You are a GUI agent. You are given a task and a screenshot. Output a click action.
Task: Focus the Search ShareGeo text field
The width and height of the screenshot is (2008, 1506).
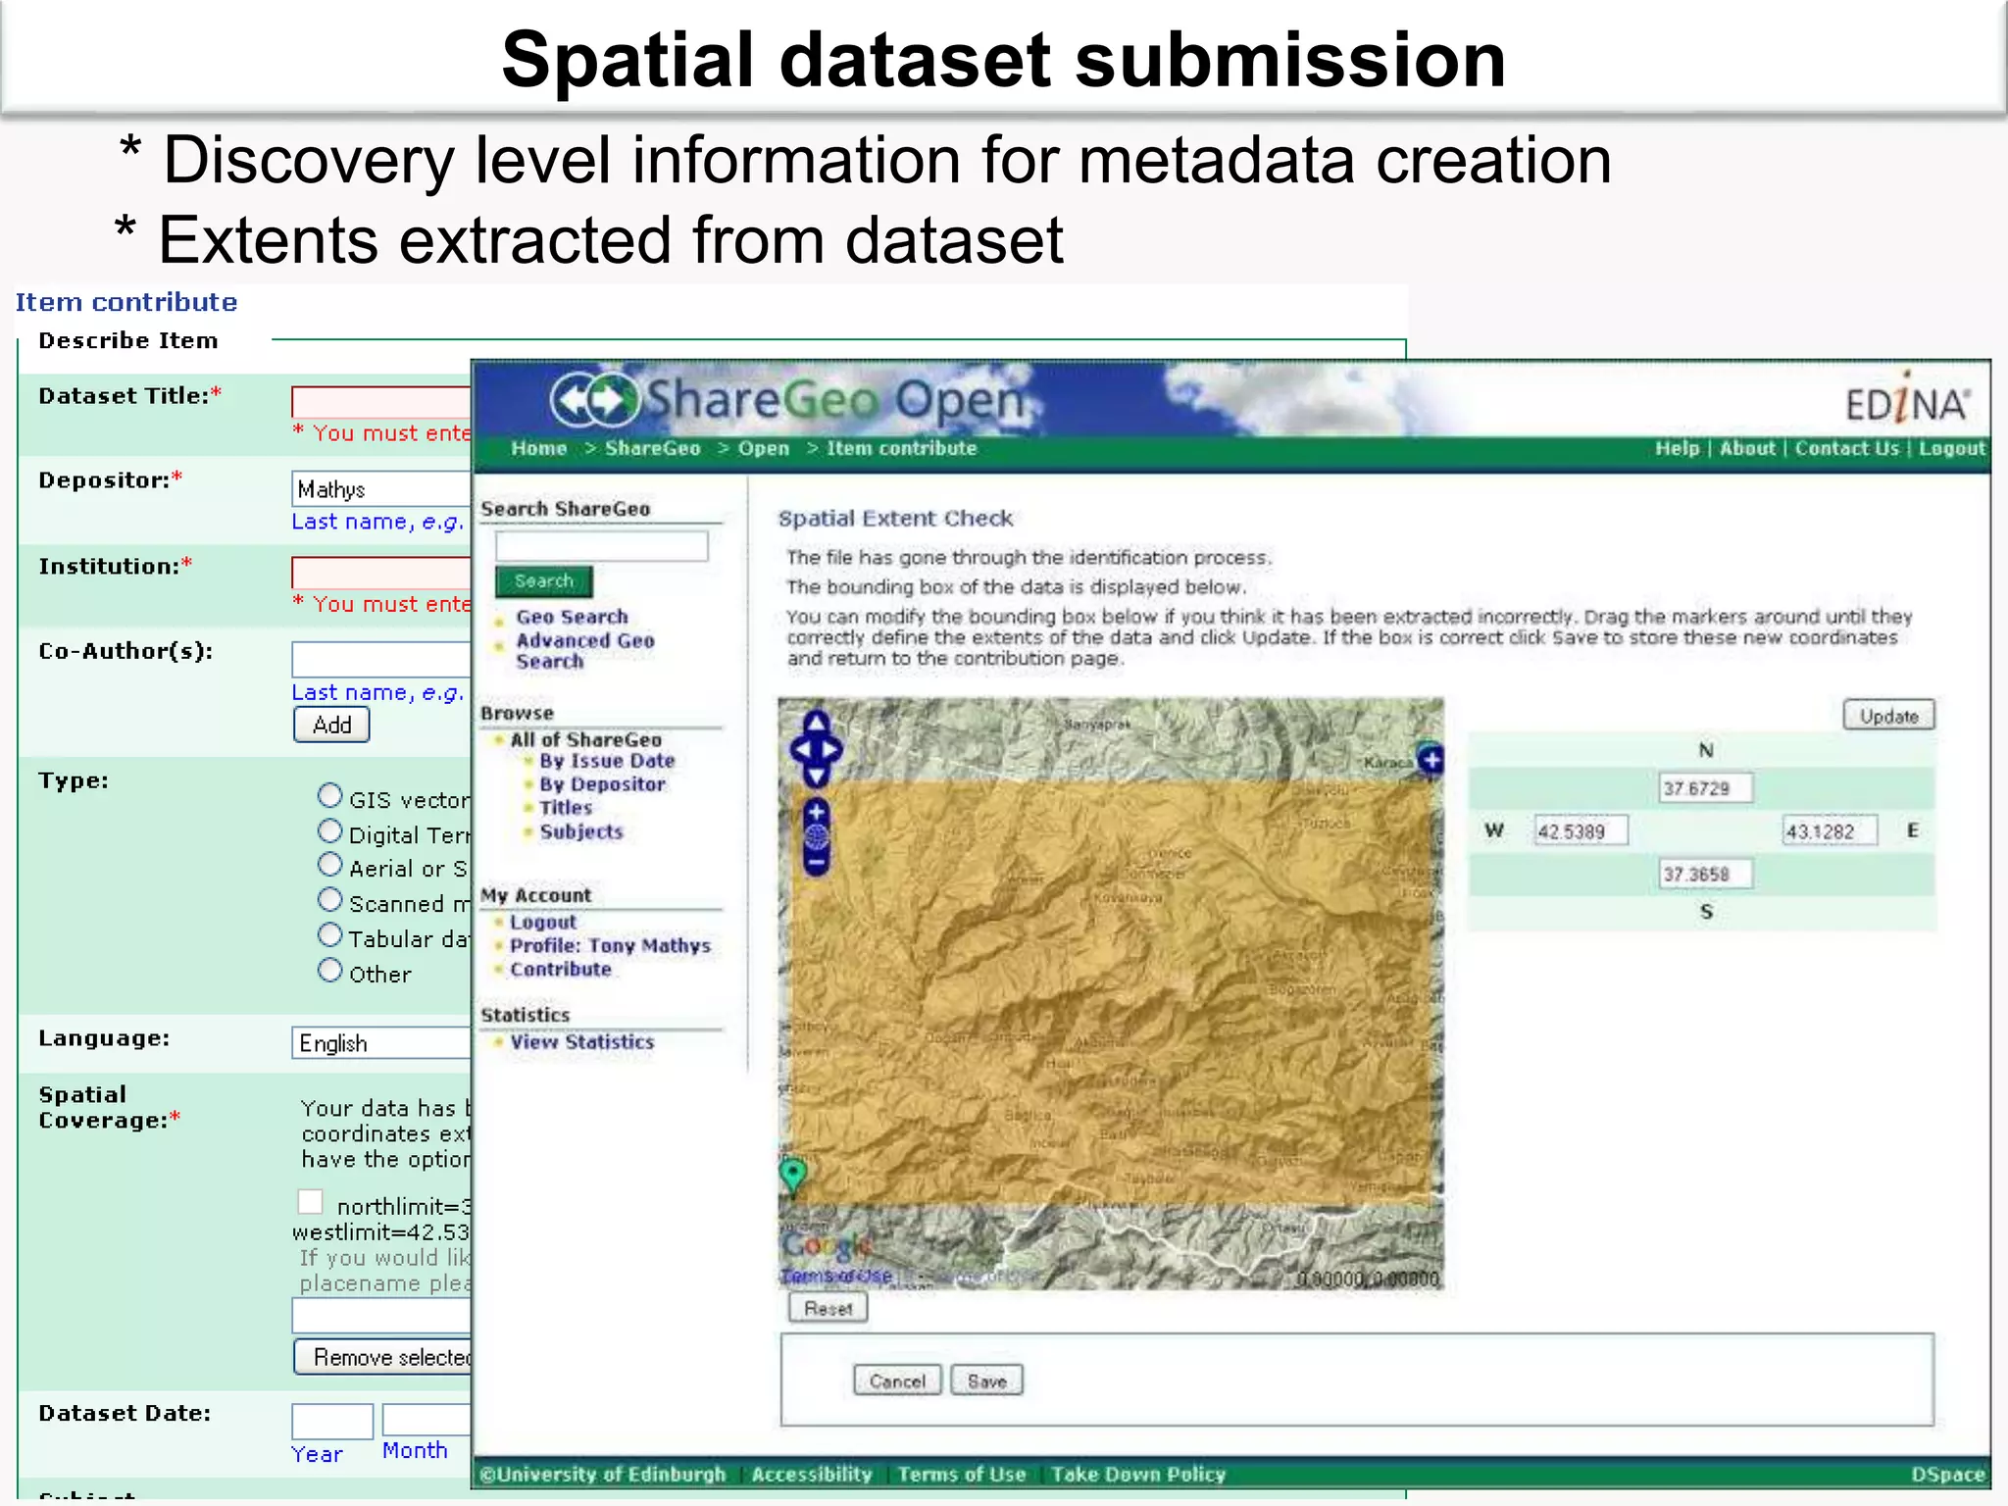pos(602,546)
